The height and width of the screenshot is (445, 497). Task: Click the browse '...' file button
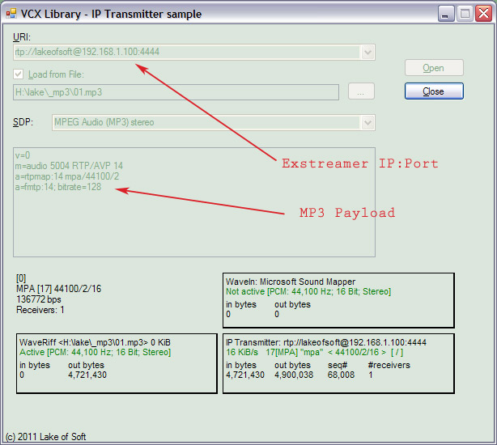click(x=361, y=91)
